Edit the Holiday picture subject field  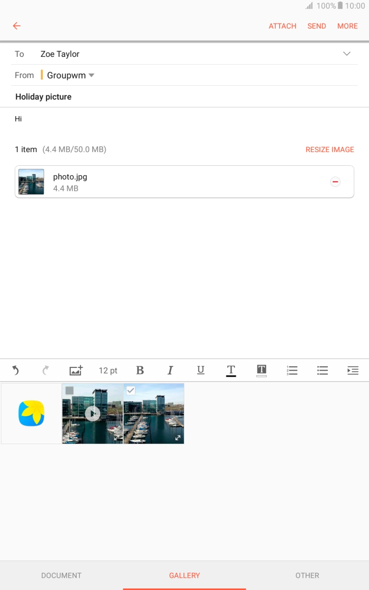[184, 97]
